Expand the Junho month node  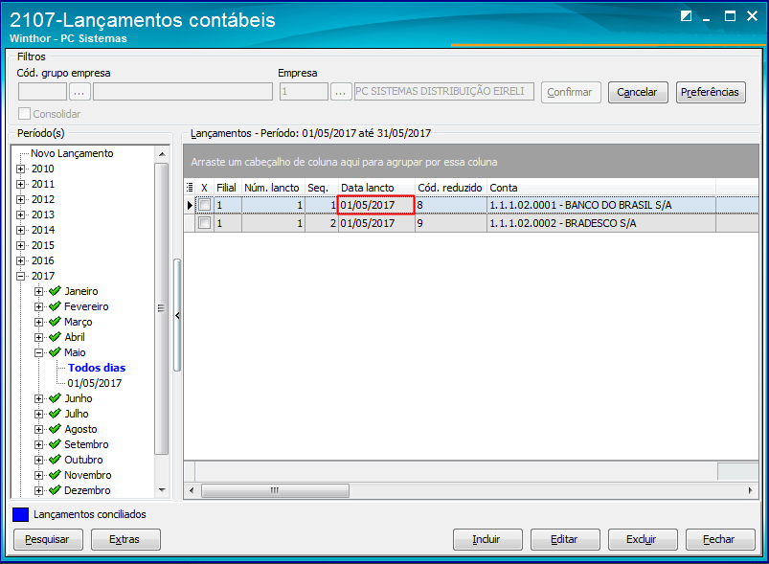point(38,398)
